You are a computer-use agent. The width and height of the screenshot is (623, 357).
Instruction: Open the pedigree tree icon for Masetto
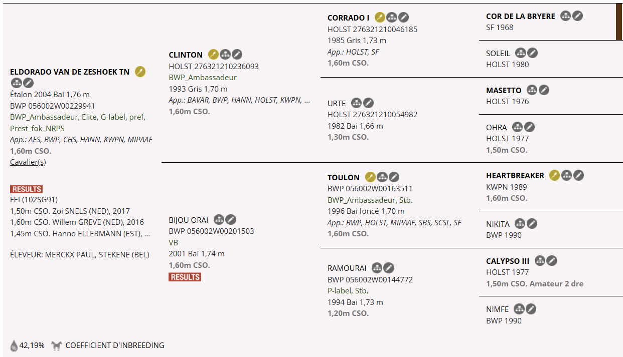[532, 90]
